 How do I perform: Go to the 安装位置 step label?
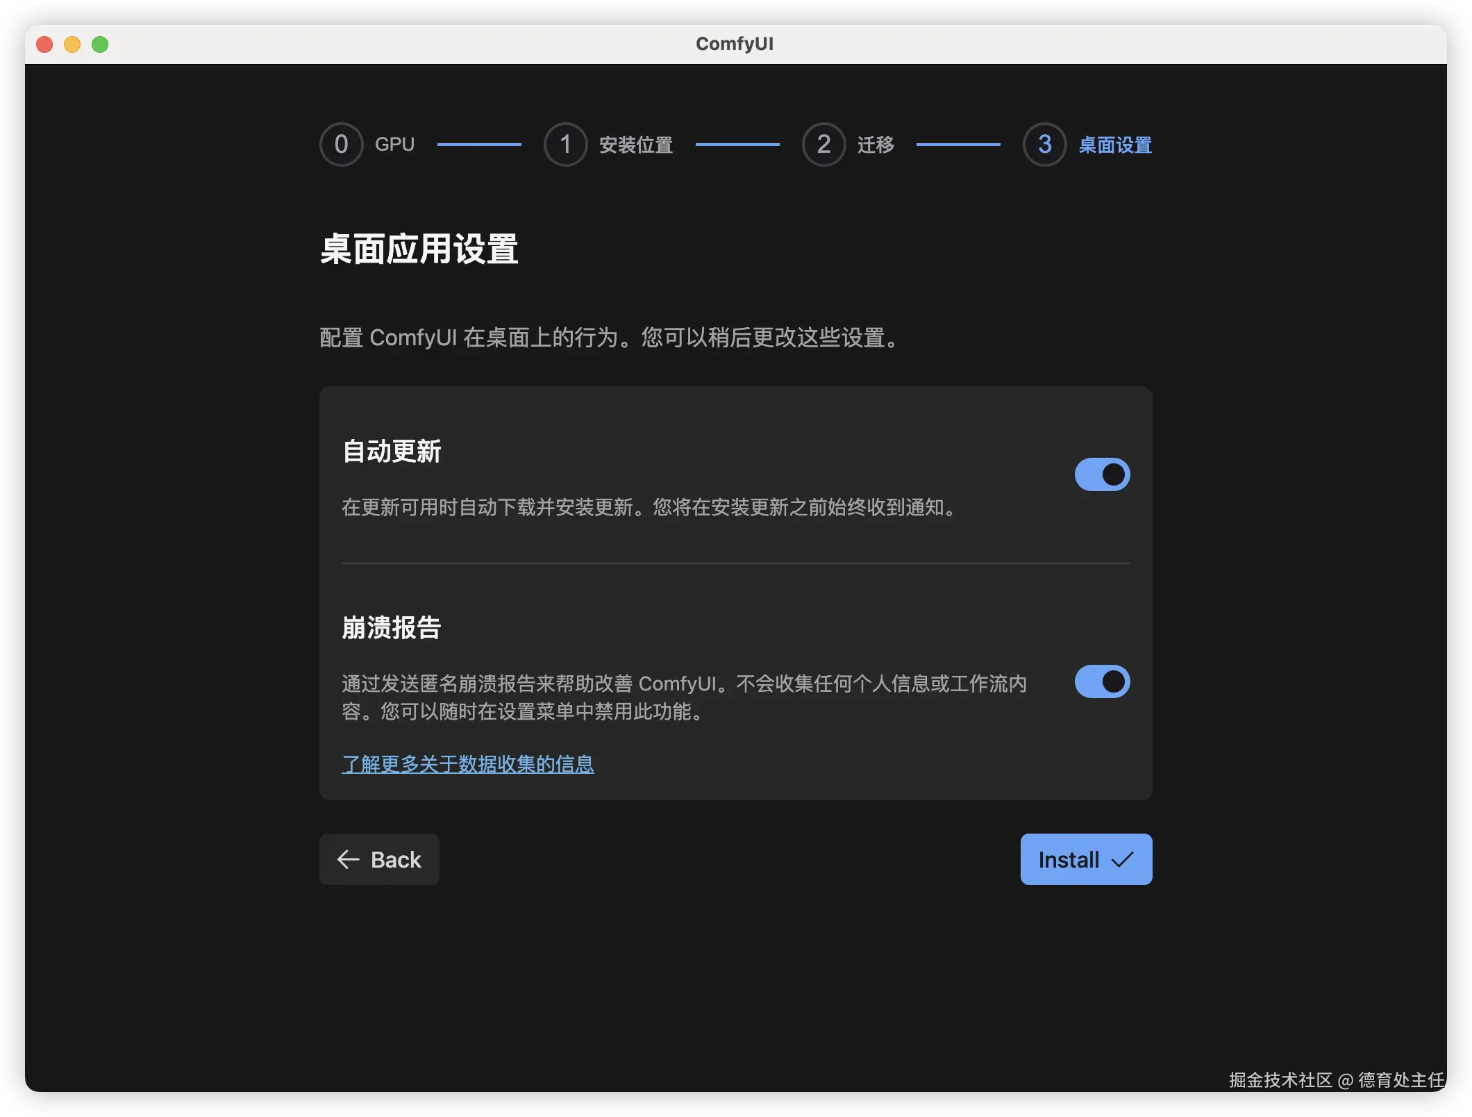(x=636, y=144)
